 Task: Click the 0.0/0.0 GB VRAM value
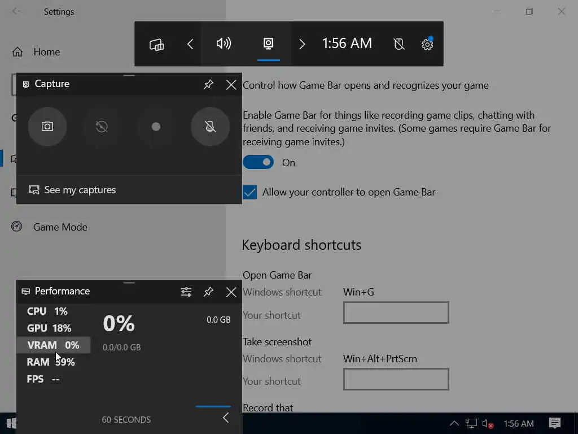122,348
